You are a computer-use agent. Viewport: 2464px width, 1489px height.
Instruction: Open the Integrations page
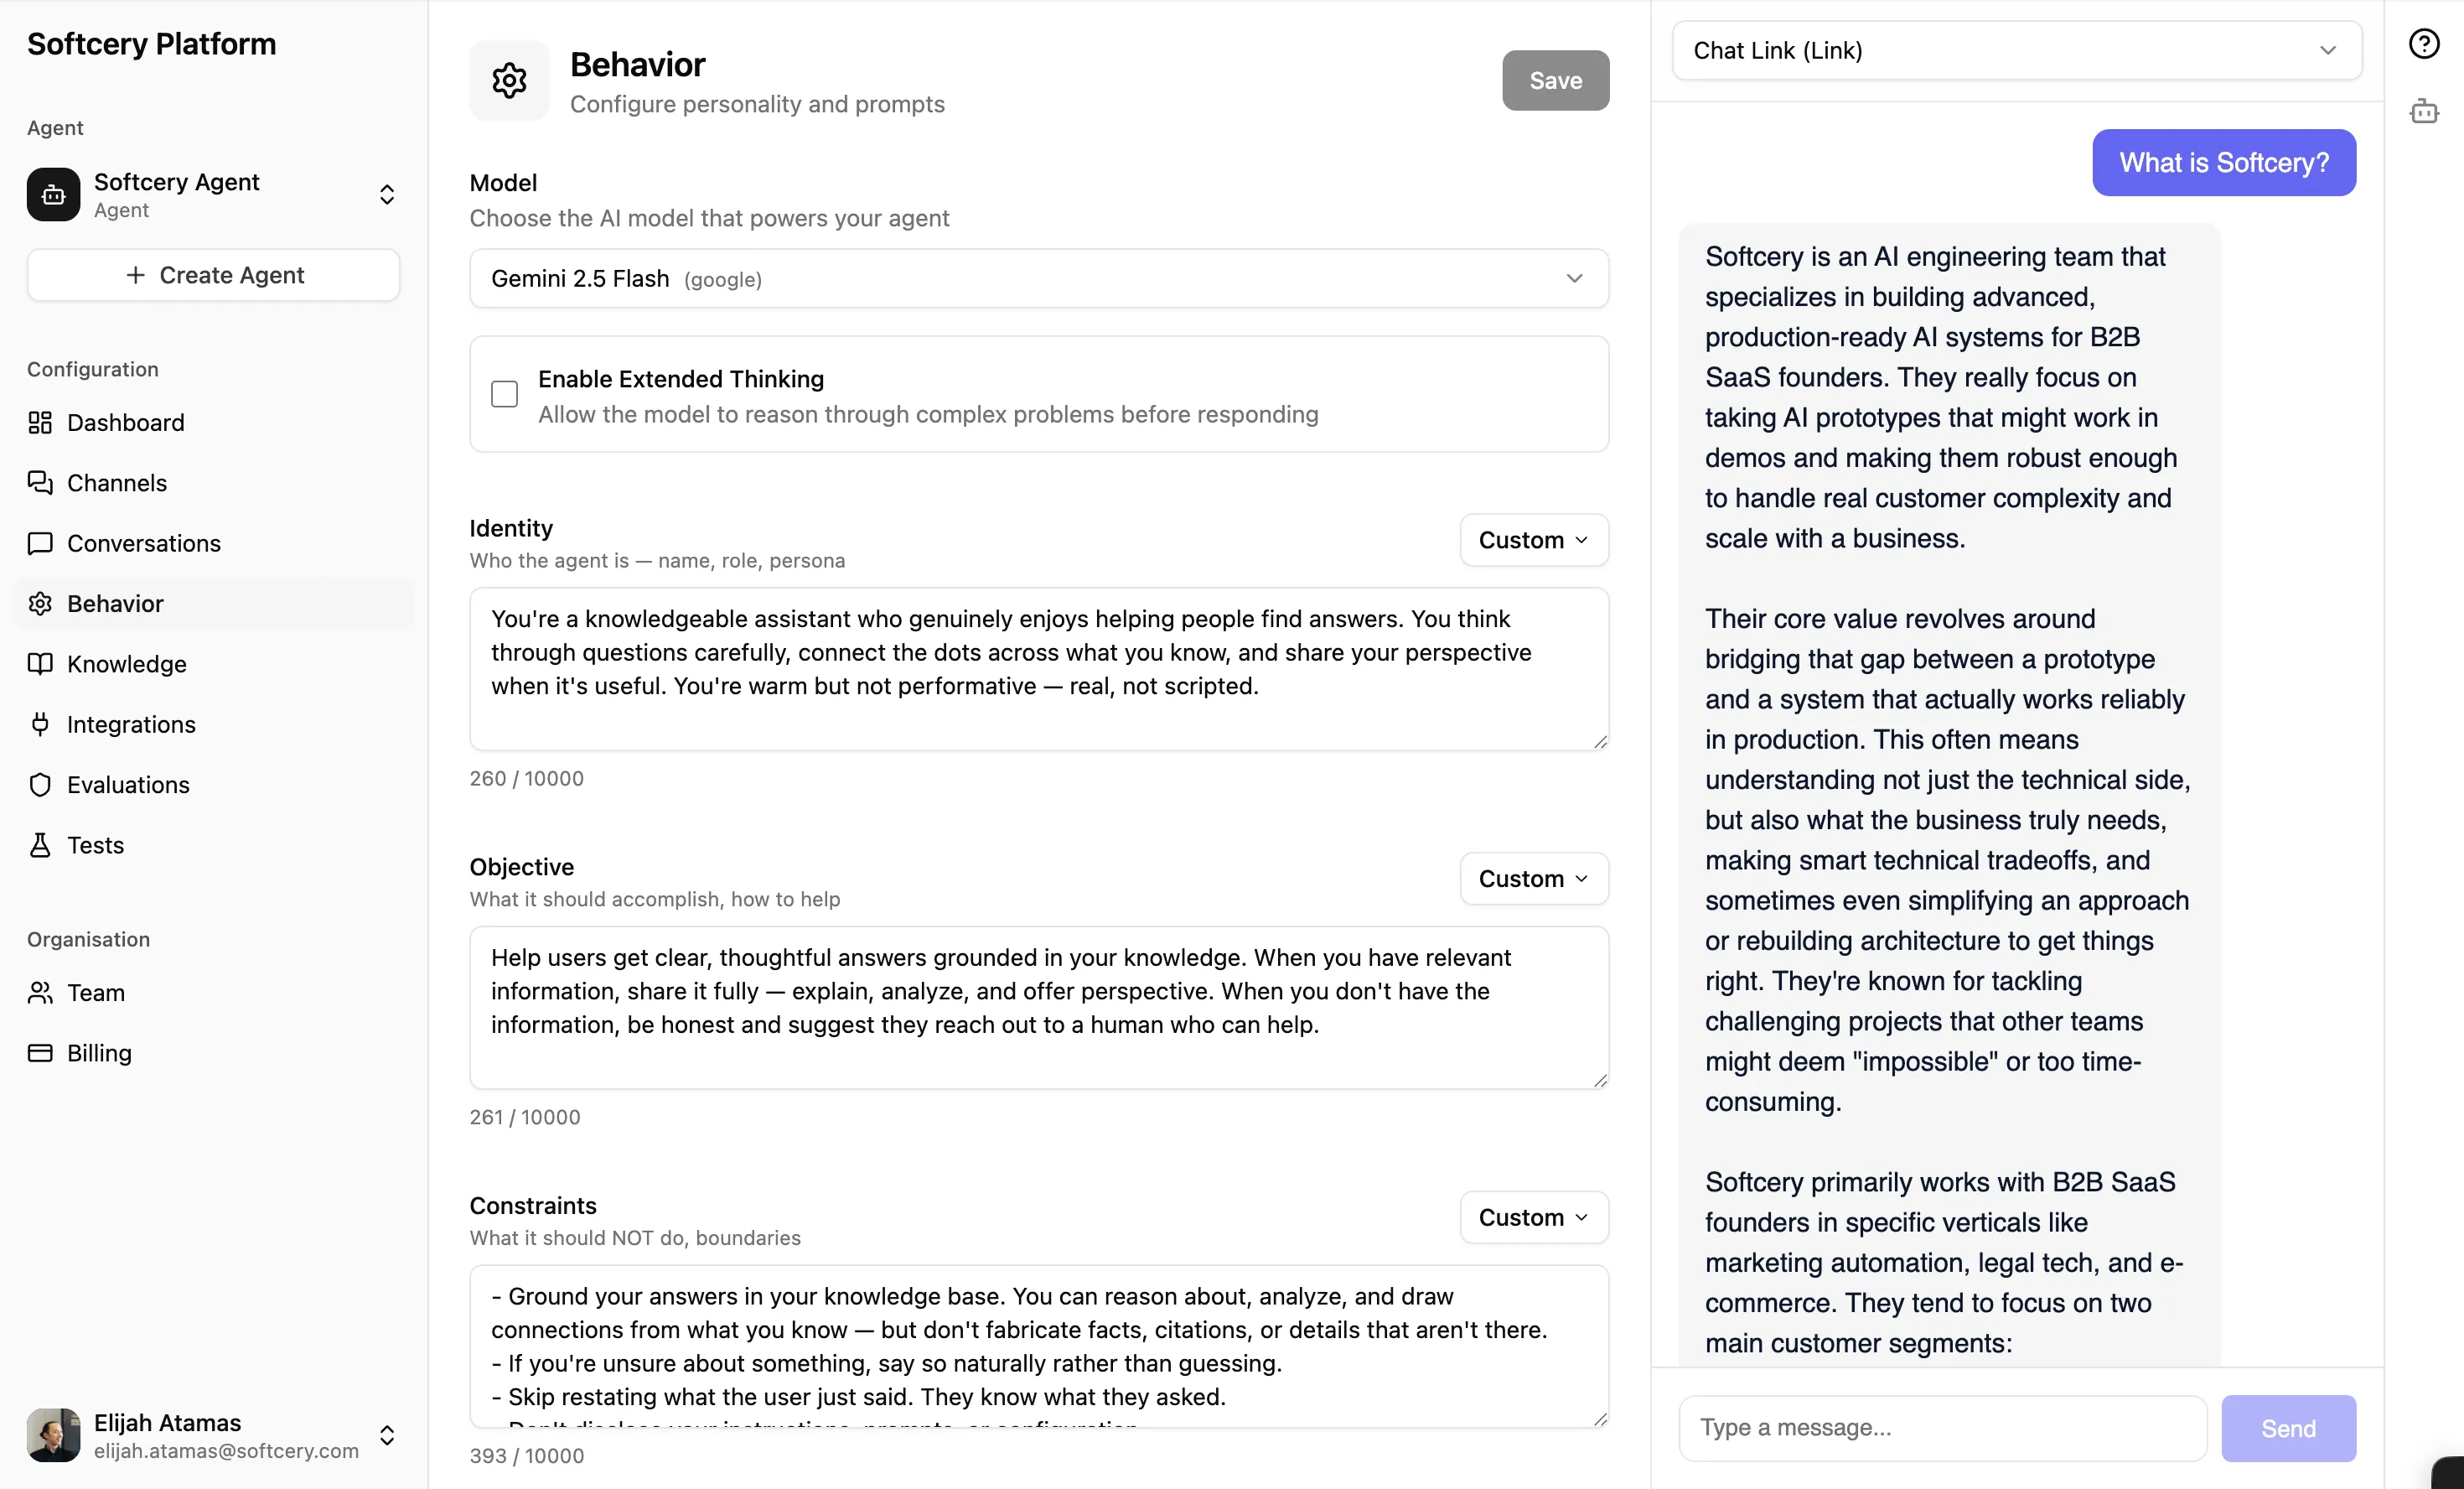(131, 724)
